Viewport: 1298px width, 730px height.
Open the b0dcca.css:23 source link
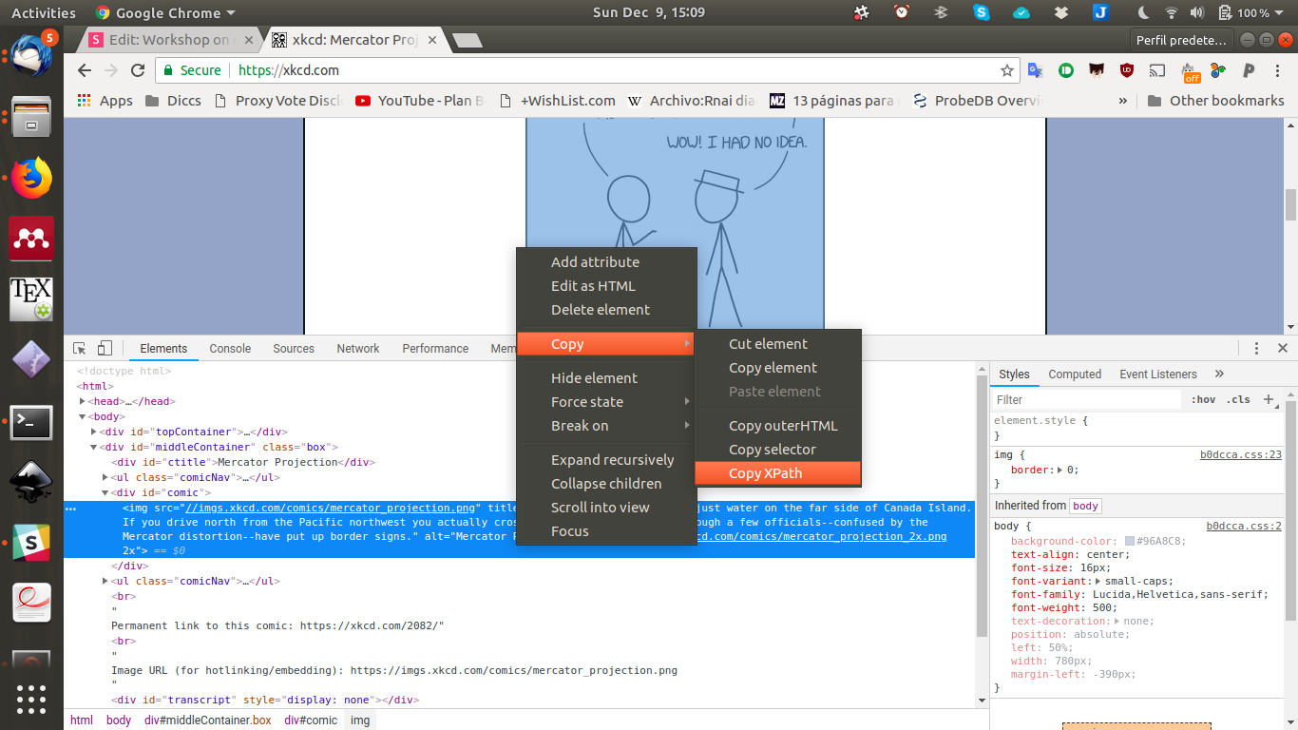coord(1241,455)
